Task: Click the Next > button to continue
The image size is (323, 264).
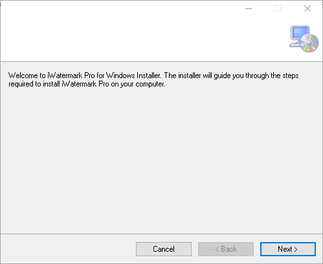Action: tap(288, 249)
